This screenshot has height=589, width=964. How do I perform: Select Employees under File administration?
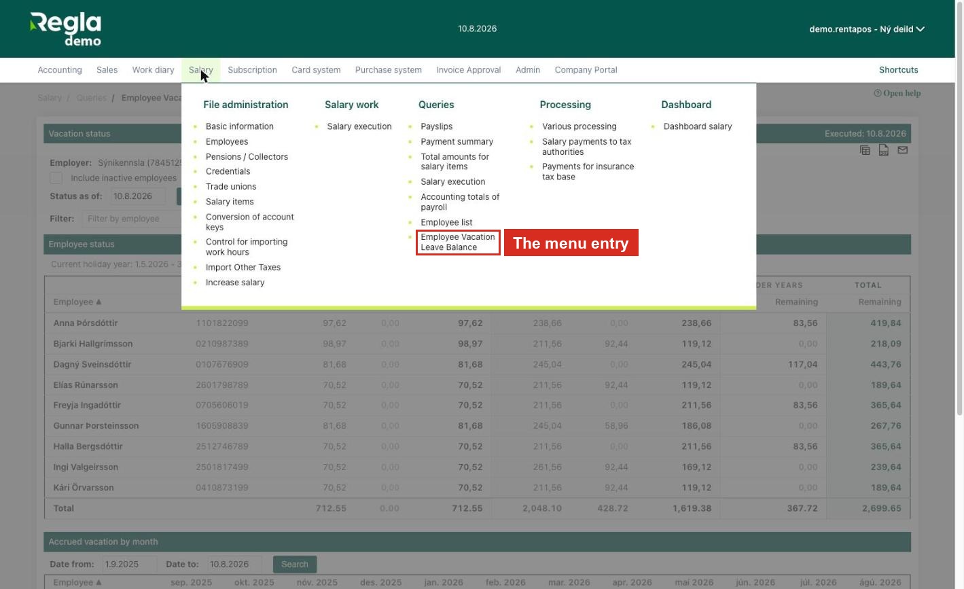point(226,141)
